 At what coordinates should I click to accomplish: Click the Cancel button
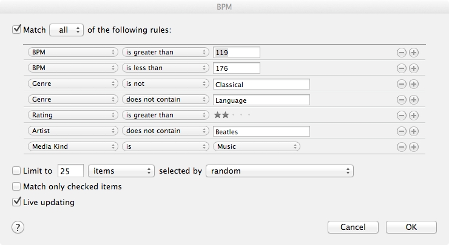tap(353, 227)
